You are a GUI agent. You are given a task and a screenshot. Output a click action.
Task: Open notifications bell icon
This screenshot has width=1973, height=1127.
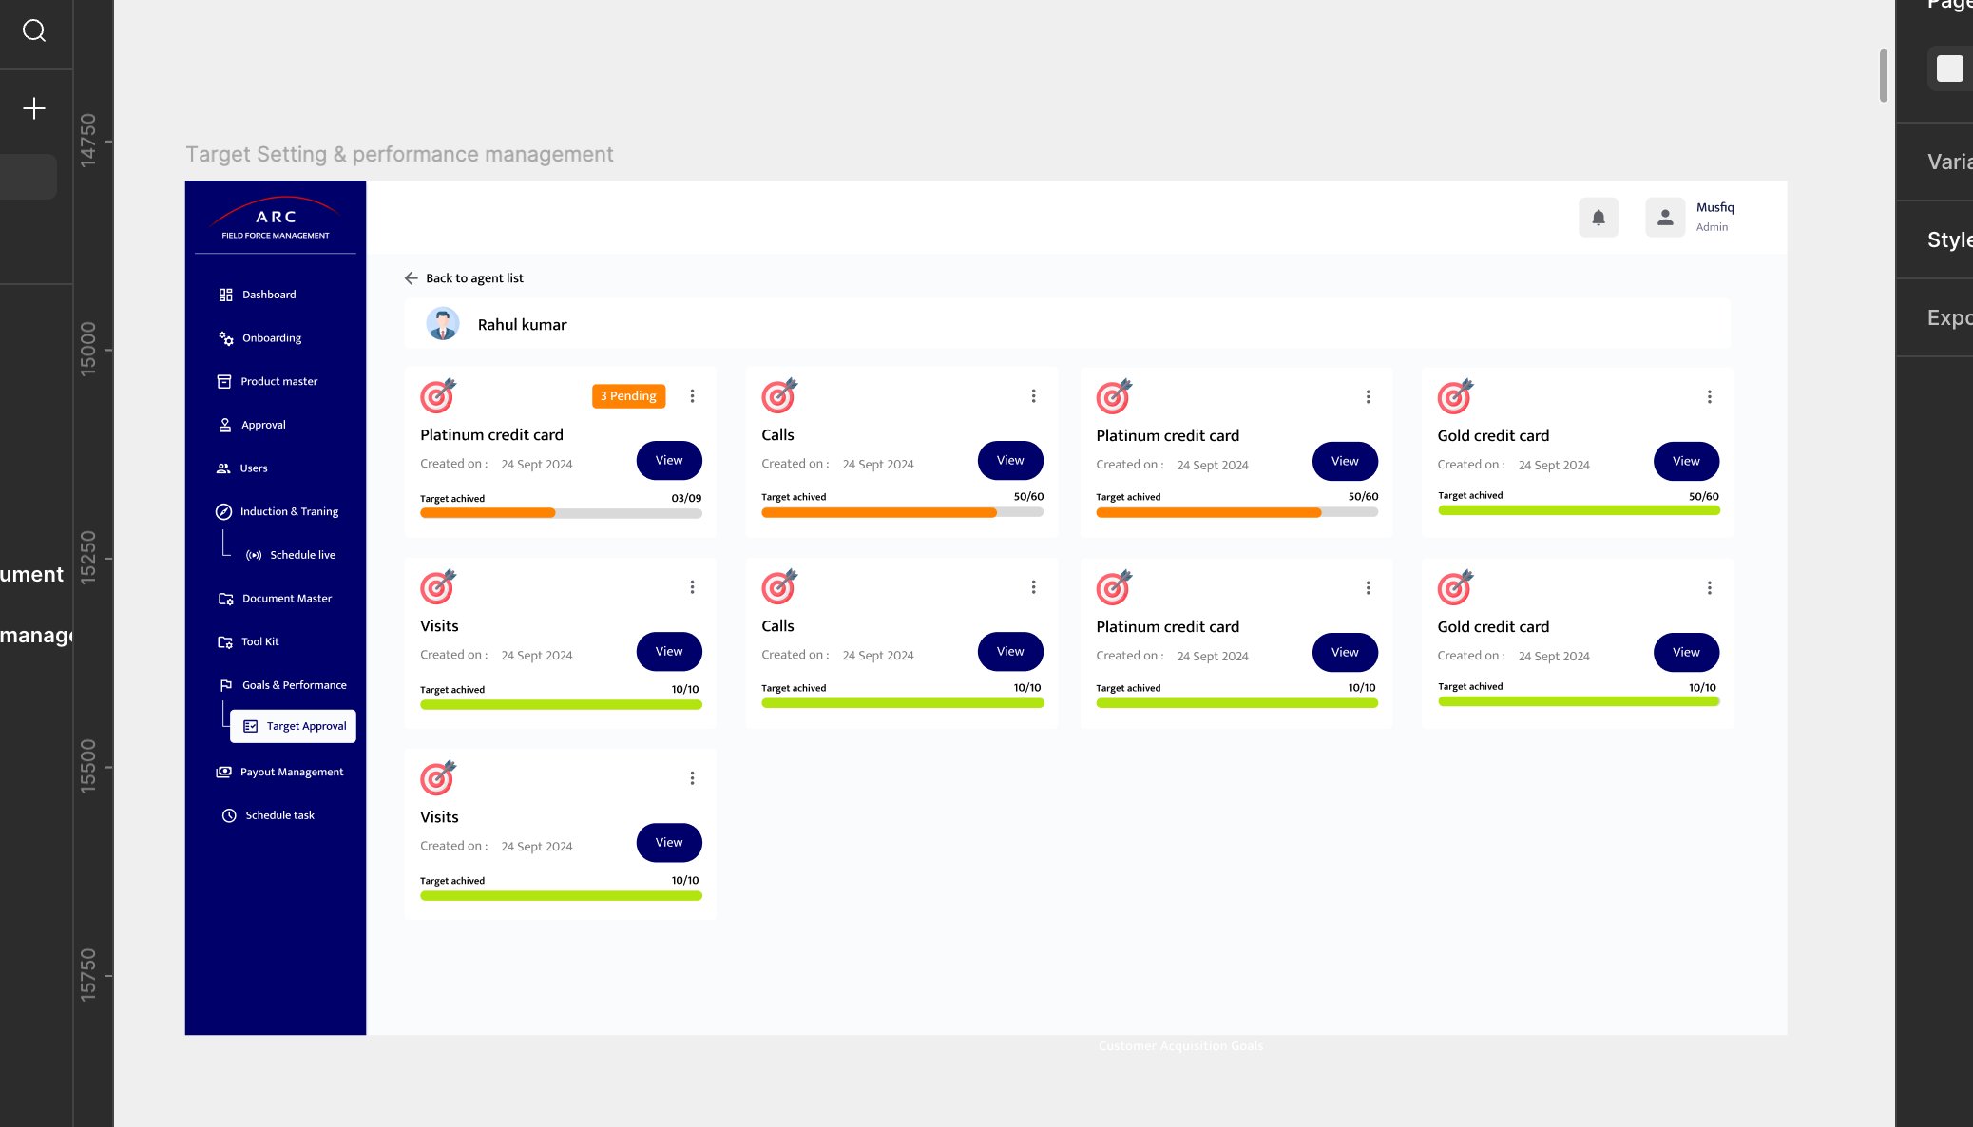pos(1599,218)
